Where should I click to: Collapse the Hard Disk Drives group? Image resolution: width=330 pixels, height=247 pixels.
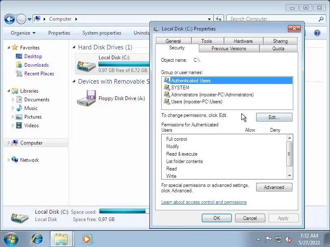click(74, 47)
